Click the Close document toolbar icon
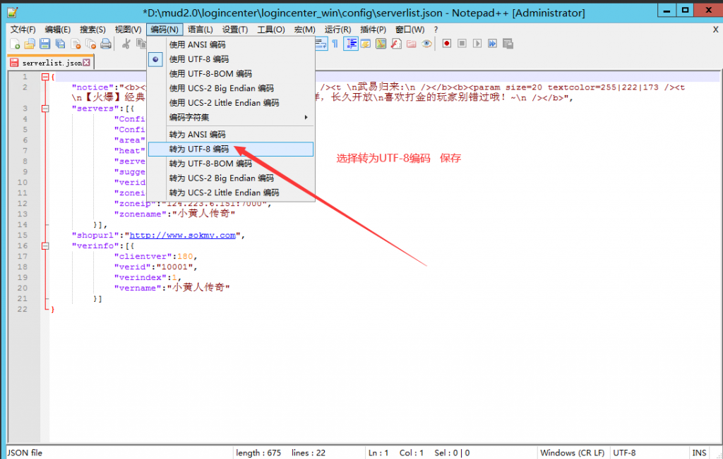The height and width of the screenshot is (459, 723). click(x=76, y=44)
